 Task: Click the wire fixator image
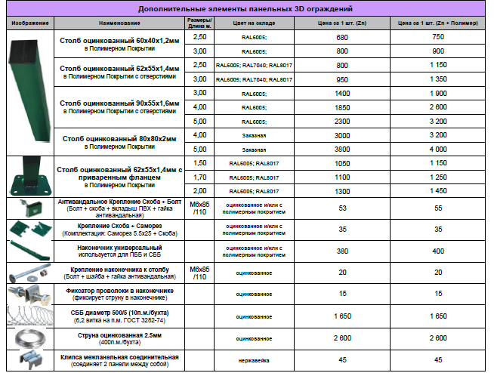30,294
